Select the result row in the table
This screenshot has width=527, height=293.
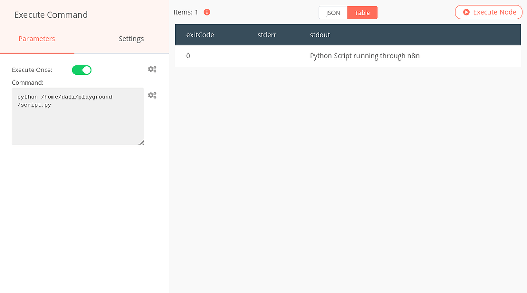point(348,56)
